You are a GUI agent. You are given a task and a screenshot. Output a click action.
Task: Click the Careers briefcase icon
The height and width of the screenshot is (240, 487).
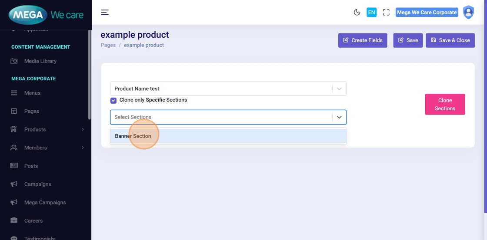(x=14, y=220)
